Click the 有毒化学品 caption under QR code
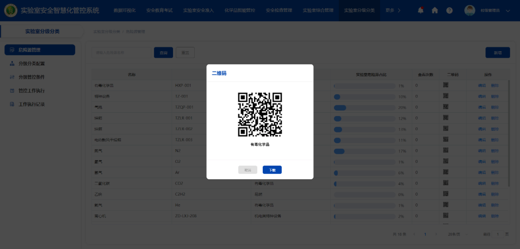The width and height of the screenshot is (520, 249). click(x=260, y=145)
